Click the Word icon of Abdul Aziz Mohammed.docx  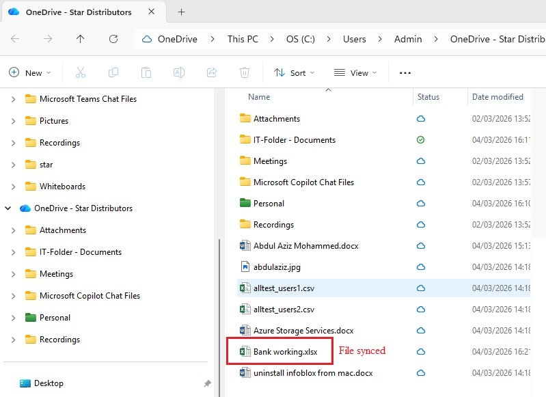click(x=245, y=245)
